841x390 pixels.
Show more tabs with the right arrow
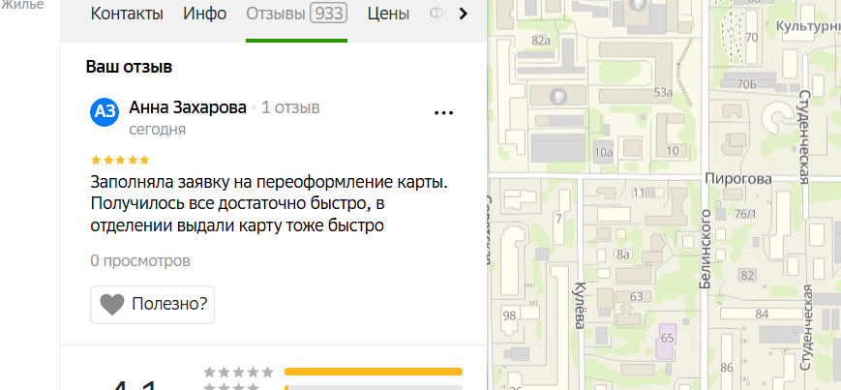pyautogui.click(x=464, y=14)
